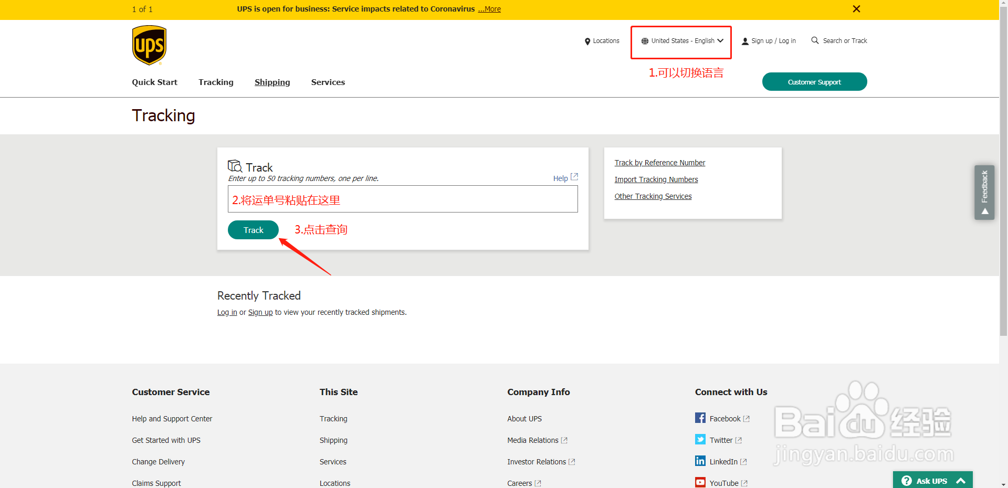Open Services link under This Site
This screenshot has height=488, width=1008.
pyautogui.click(x=333, y=462)
